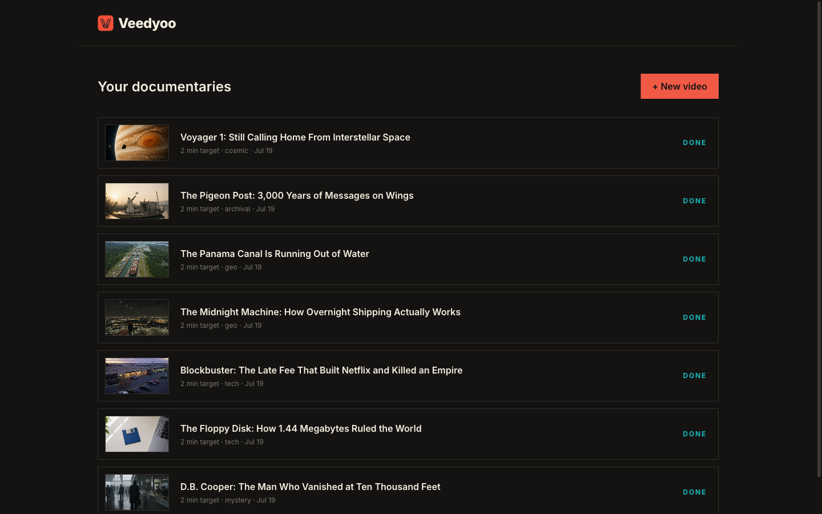Open The Floppy Disk: How 1.44 Megabytes title
Image resolution: width=822 pixels, height=514 pixels.
301,428
